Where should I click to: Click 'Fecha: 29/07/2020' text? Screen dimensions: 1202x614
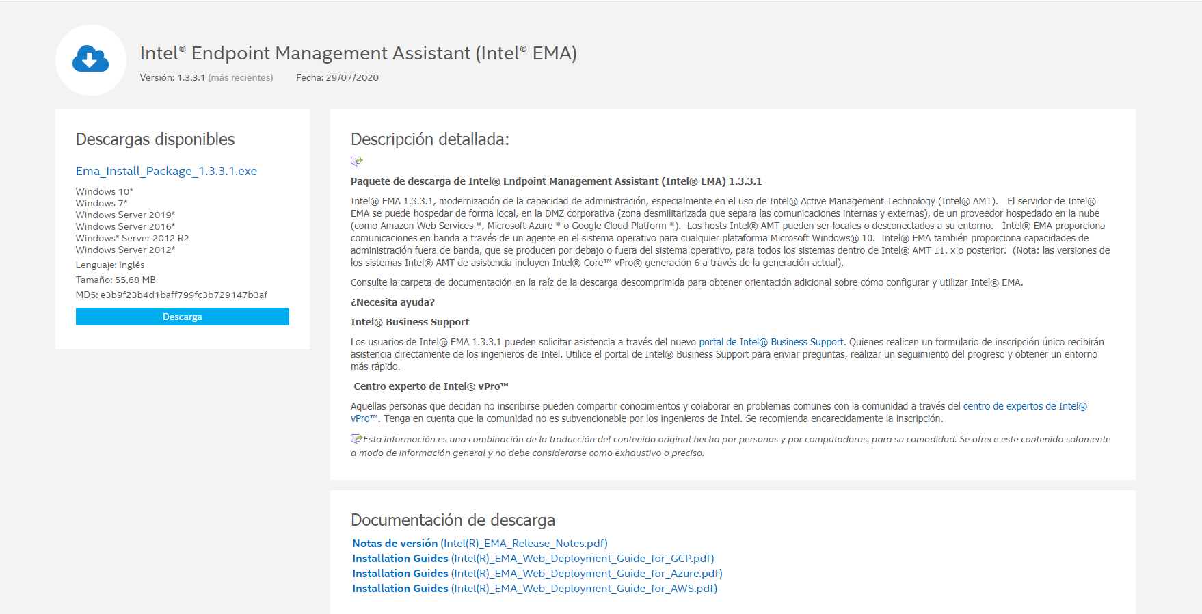point(337,78)
